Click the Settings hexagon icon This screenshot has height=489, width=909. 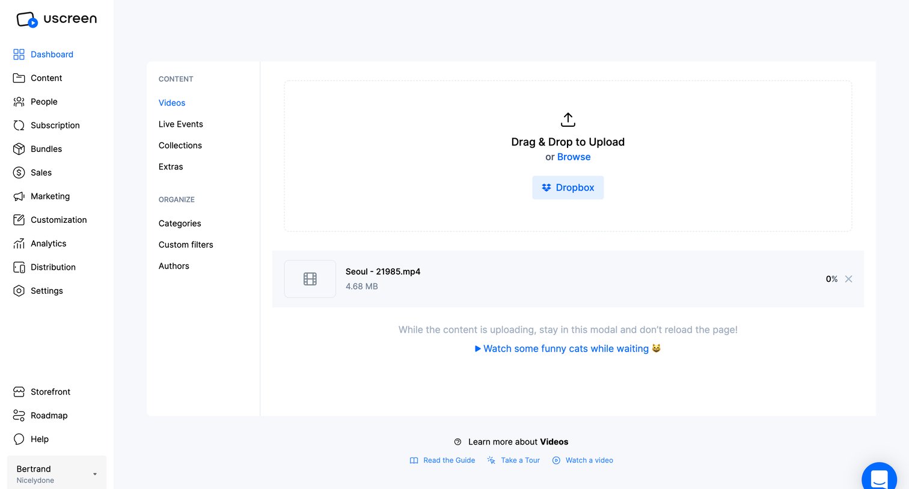click(x=19, y=291)
